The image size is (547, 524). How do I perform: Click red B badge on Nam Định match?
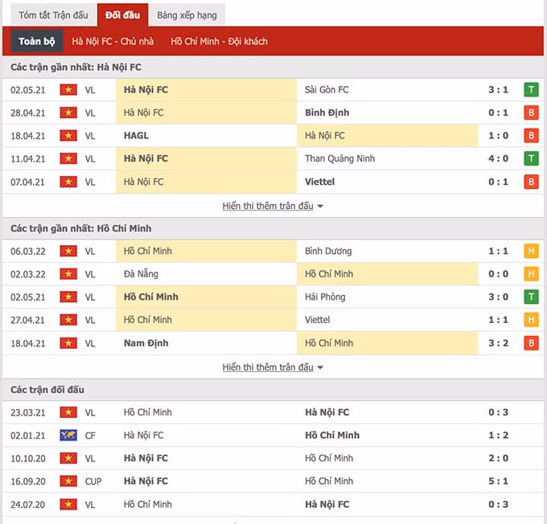tap(531, 343)
